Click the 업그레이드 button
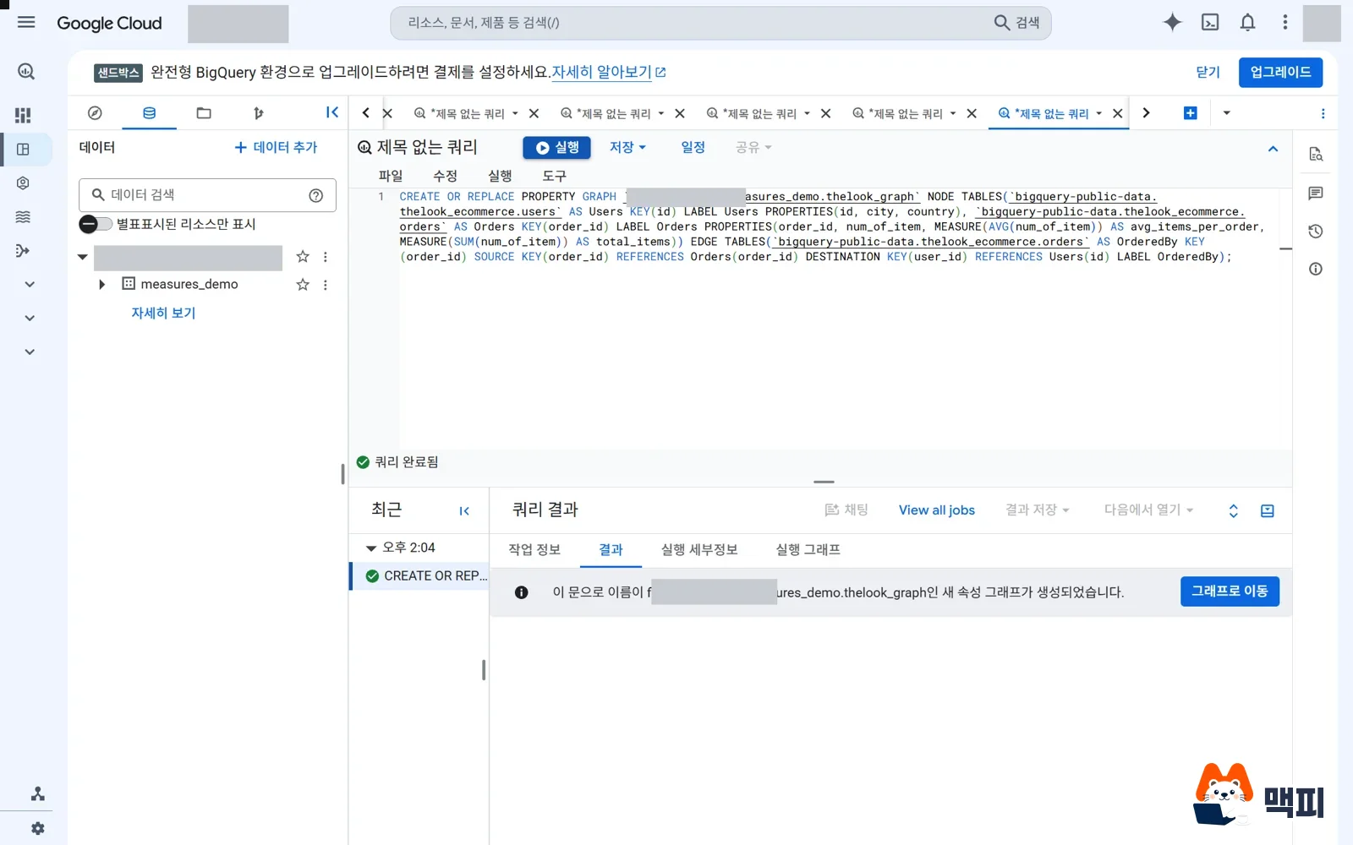 [x=1280, y=73]
